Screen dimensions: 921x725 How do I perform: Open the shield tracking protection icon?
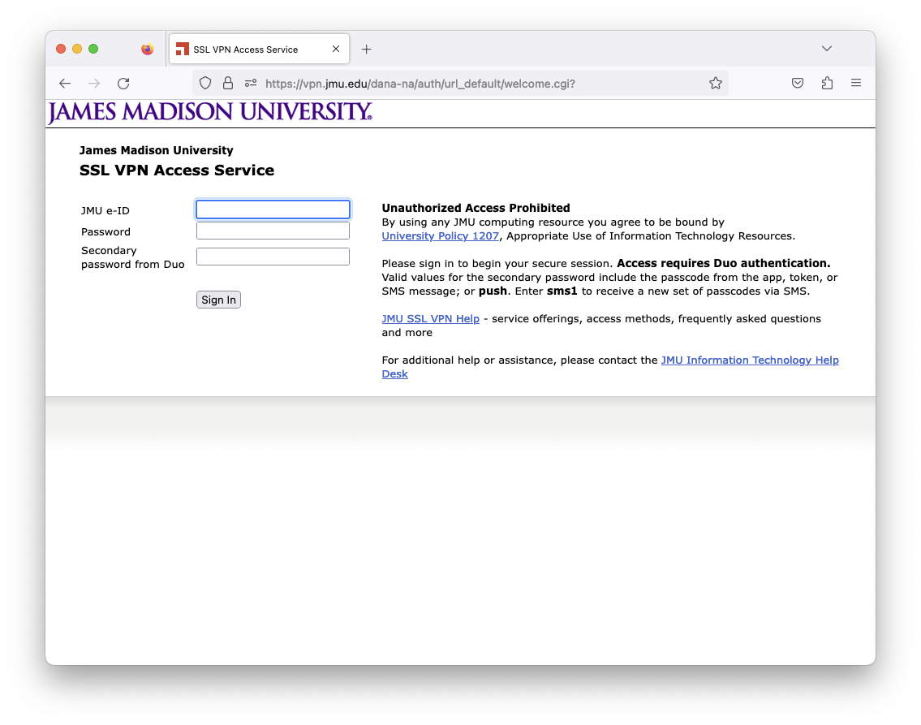pyautogui.click(x=205, y=84)
